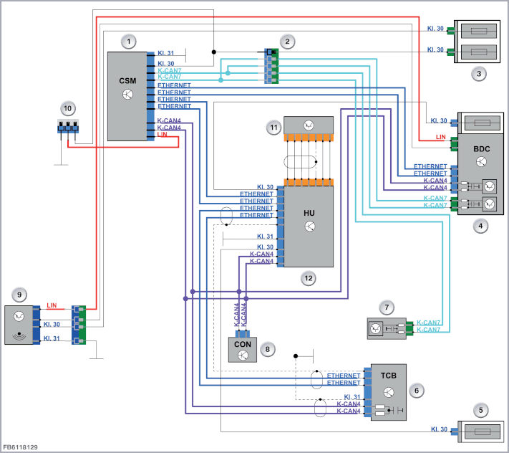This screenshot has height=453, width=509.
Task: Click the BDC module label
Action: 481,149
